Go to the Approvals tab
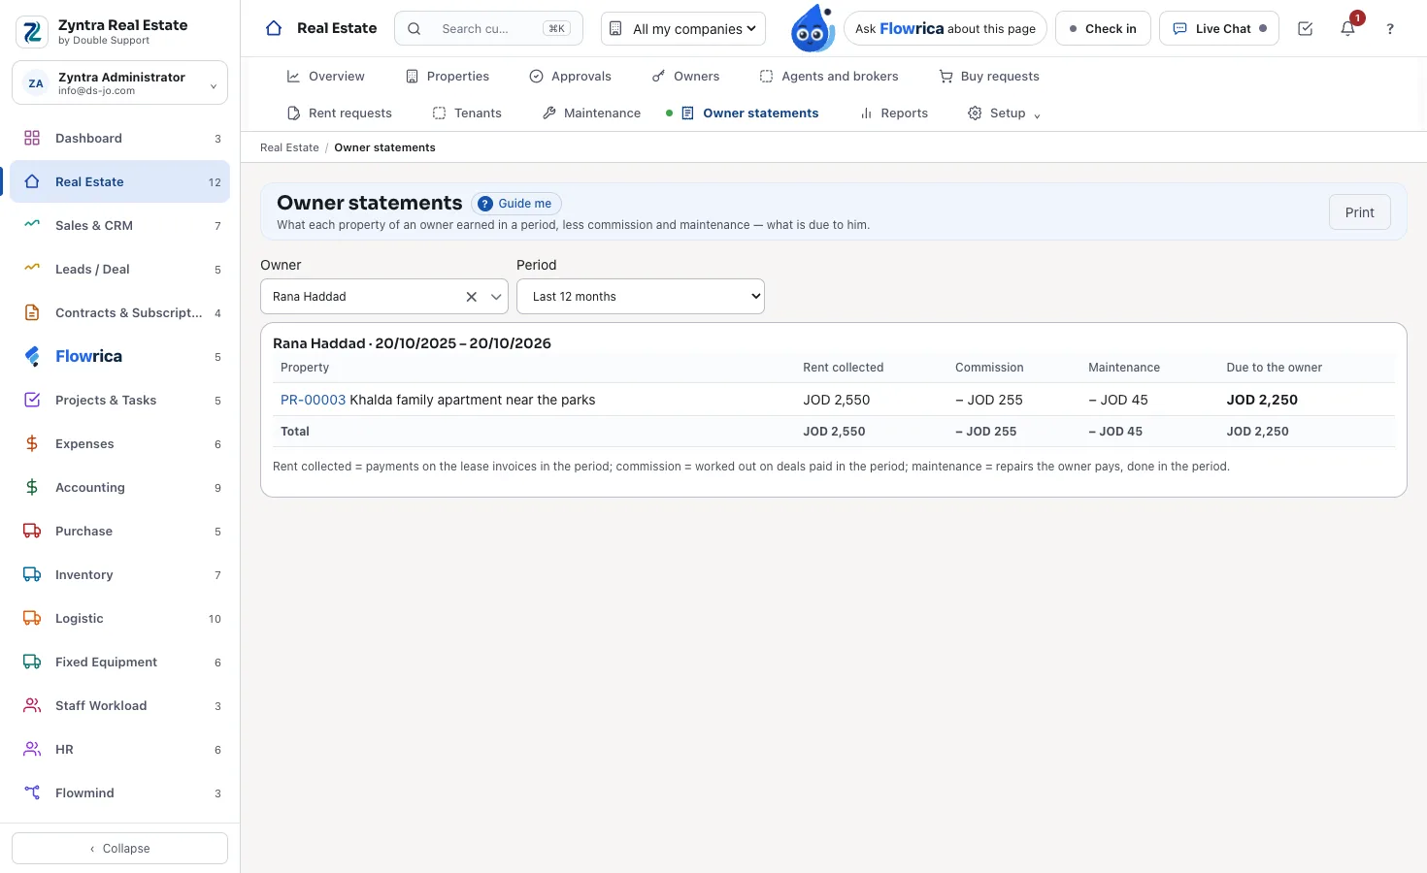This screenshot has width=1427, height=873. [570, 77]
